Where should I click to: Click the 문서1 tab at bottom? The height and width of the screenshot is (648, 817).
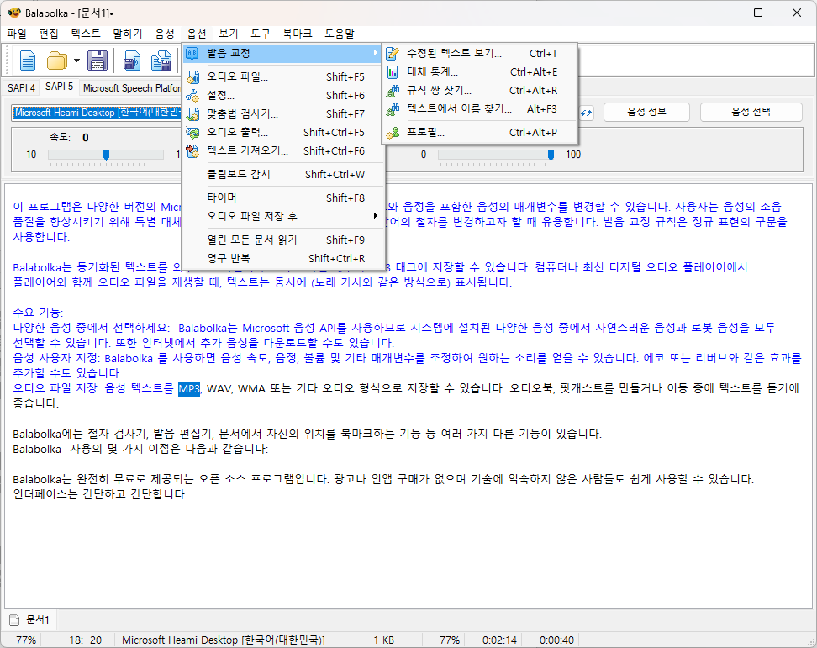point(29,620)
